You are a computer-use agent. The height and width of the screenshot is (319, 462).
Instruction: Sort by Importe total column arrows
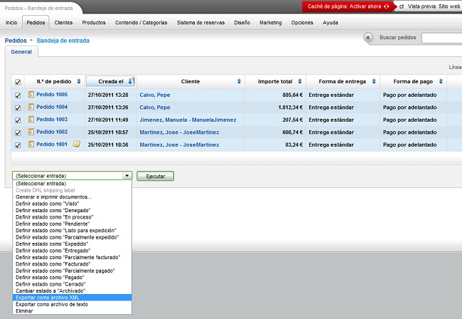(300, 81)
